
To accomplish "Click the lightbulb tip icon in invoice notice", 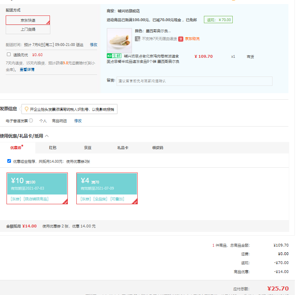I will pyautogui.click(x=26, y=109).
